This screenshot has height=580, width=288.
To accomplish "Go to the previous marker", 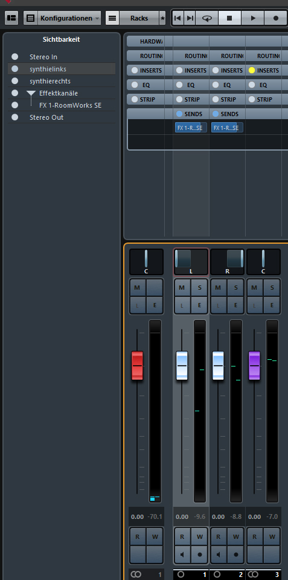I will pos(178,18).
